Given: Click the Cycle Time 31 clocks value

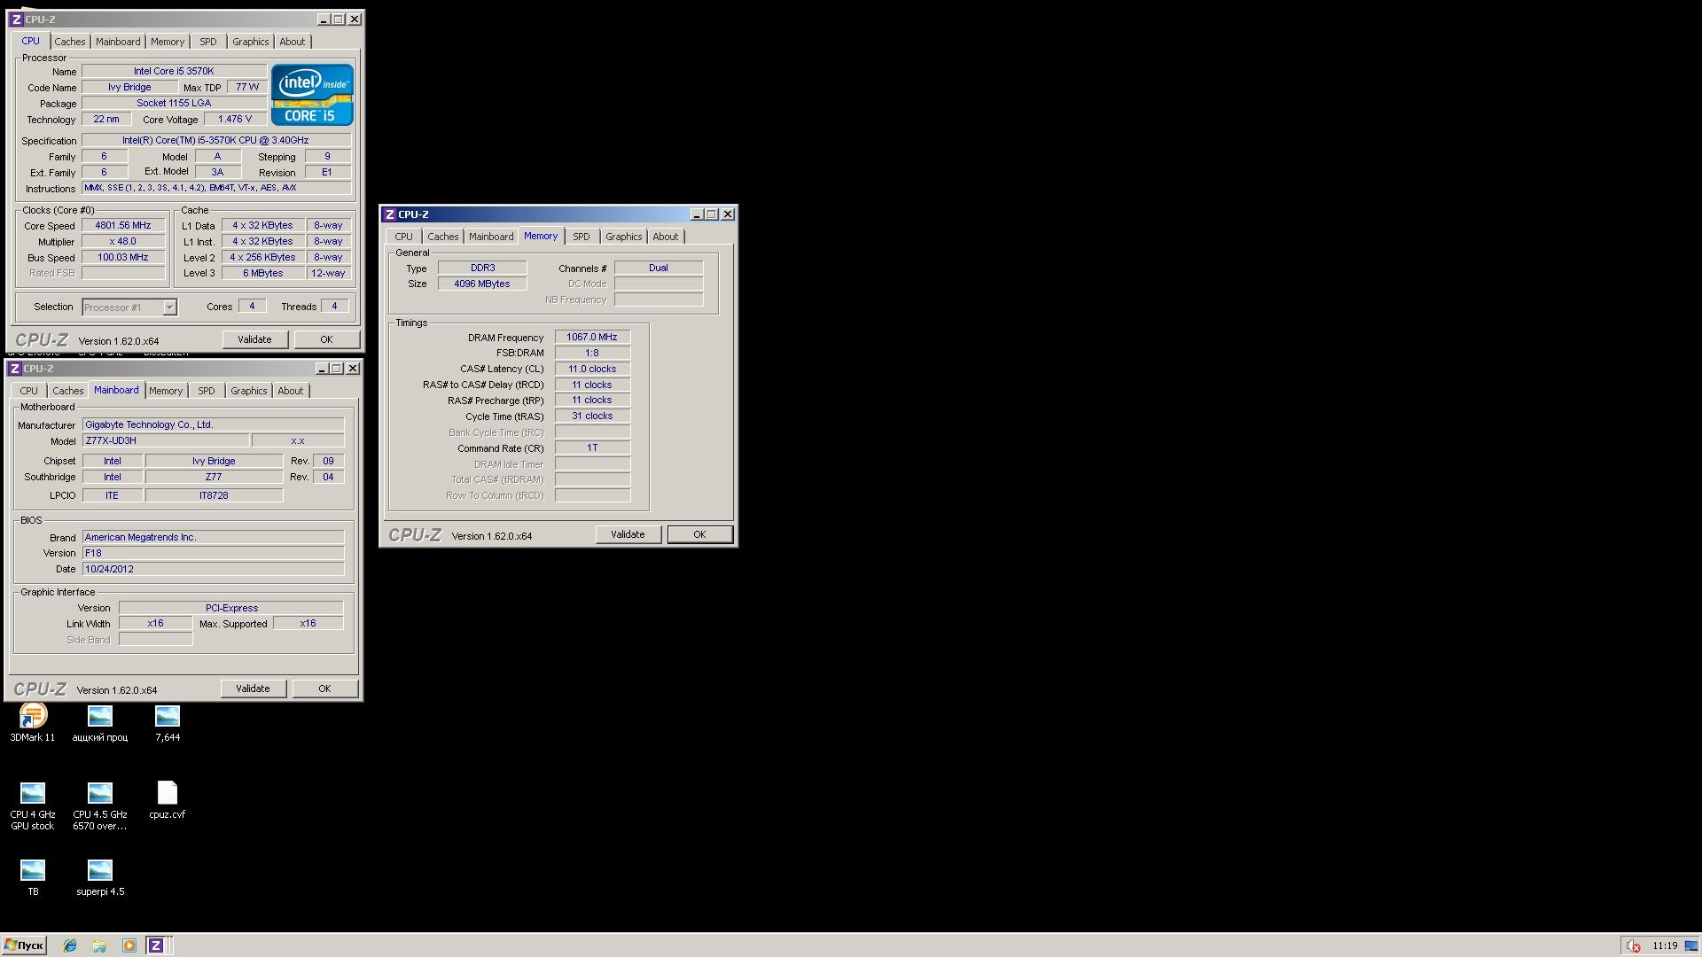Looking at the screenshot, I should pyautogui.click(x=592, y=416).
